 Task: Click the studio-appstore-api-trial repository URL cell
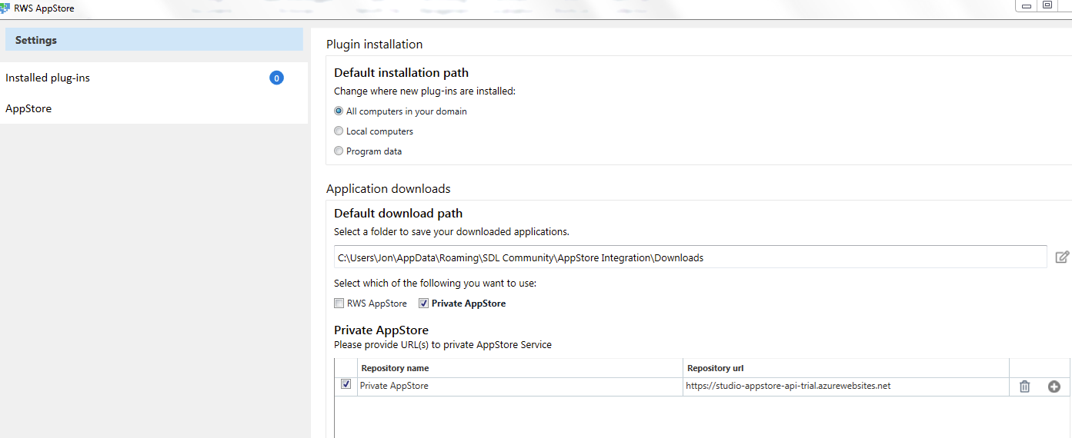click(x=846, y=386)
